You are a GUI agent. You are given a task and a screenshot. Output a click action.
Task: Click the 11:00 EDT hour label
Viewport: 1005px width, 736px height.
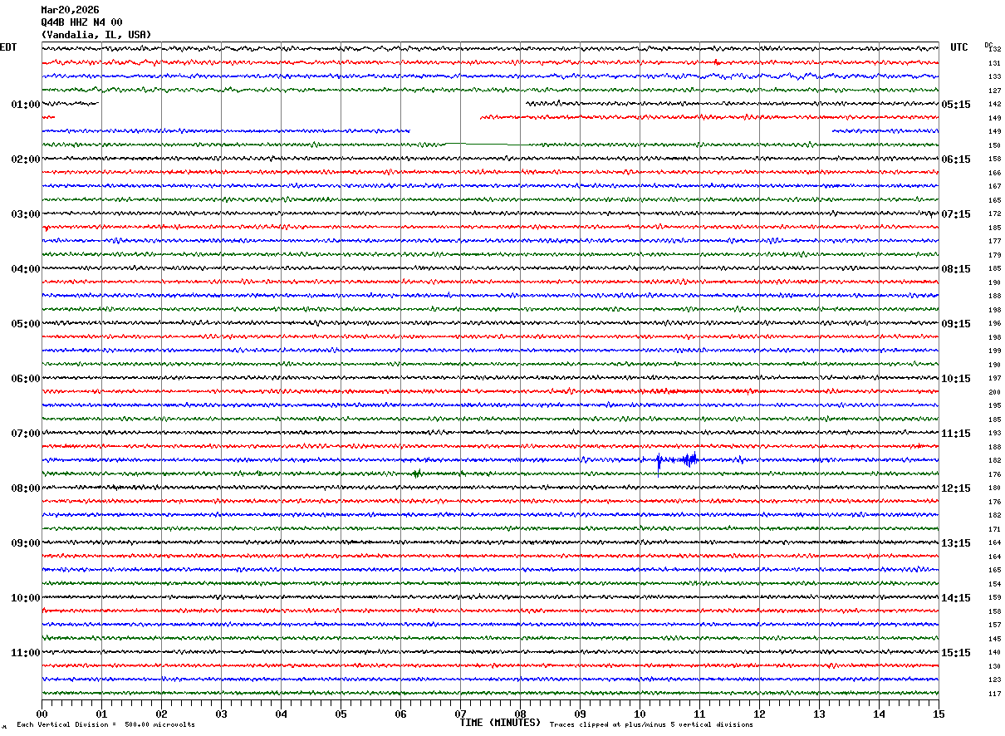click(x=25, y=653)
